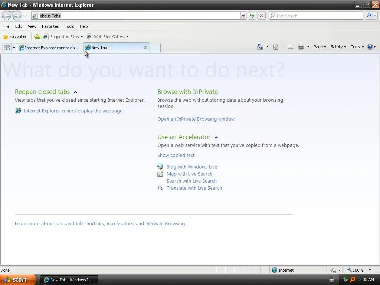Click the Live Search magnifier button
This screenshot has height=285, width=380.
coord(368,16)
